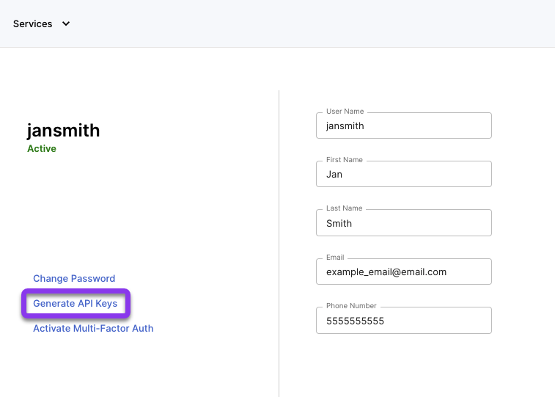Viewport: 555px width, 397px height.
Task: Focus the Phone Number field
Action: pos(403,321)
